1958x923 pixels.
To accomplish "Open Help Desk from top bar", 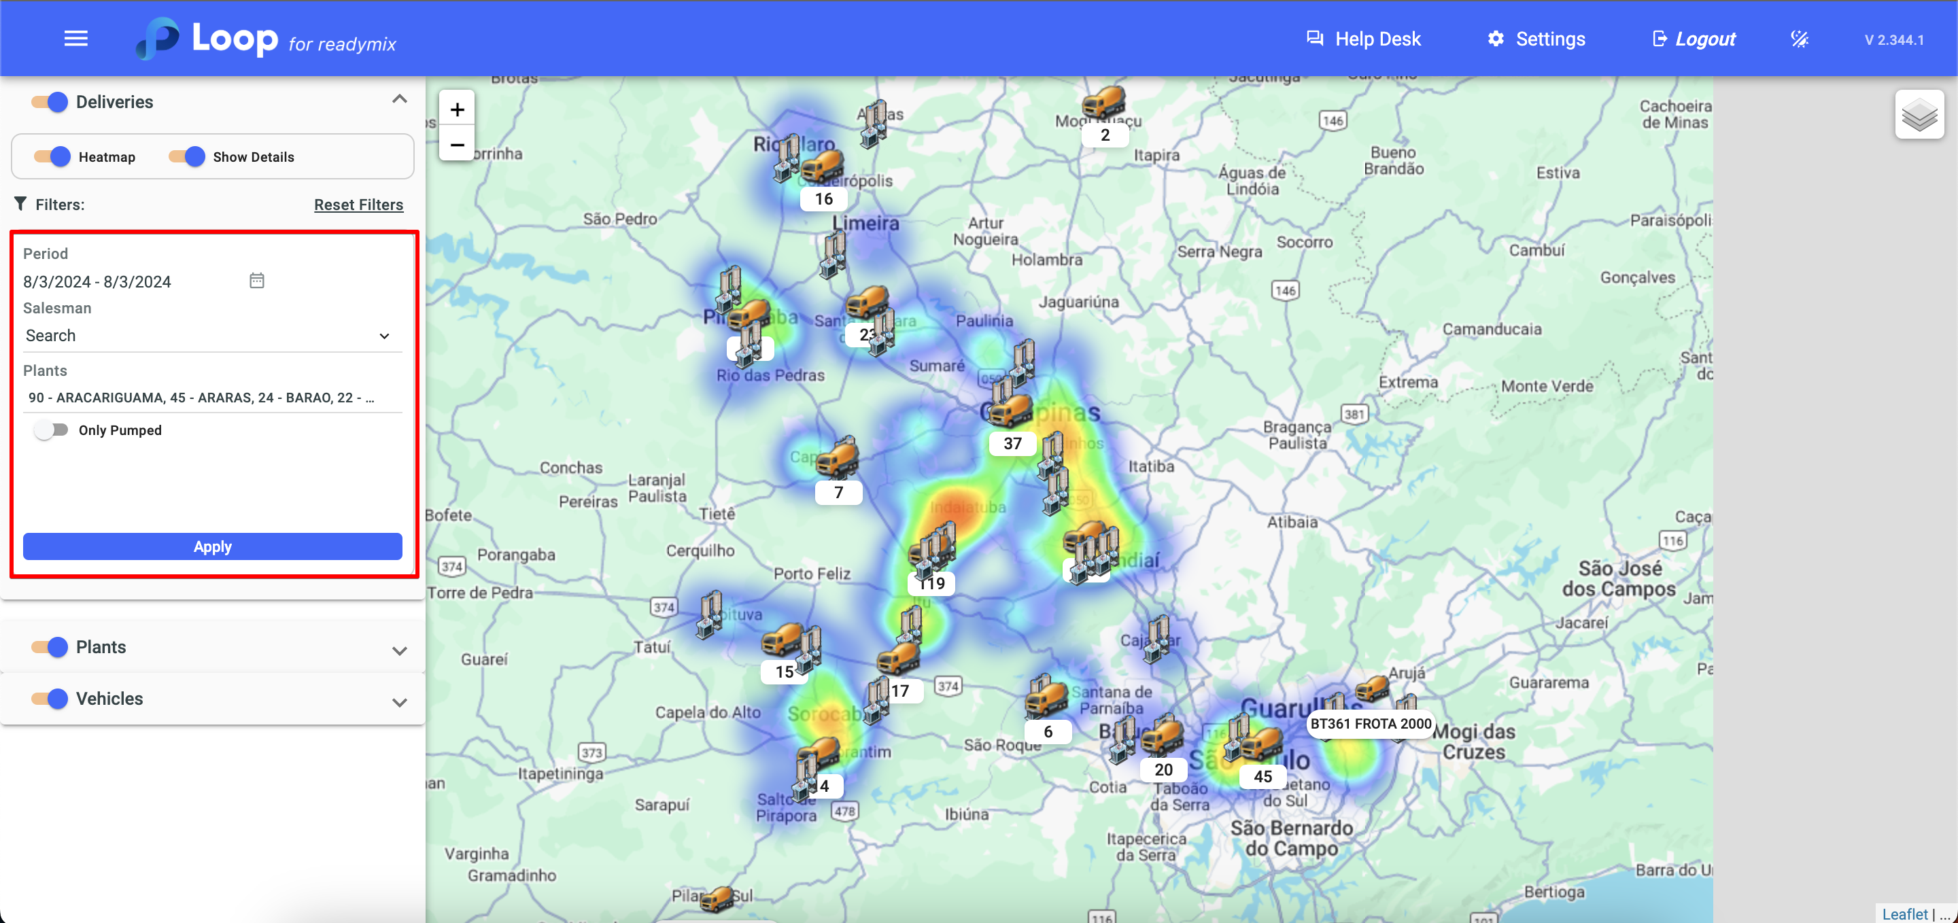I will click(1363, 39).
